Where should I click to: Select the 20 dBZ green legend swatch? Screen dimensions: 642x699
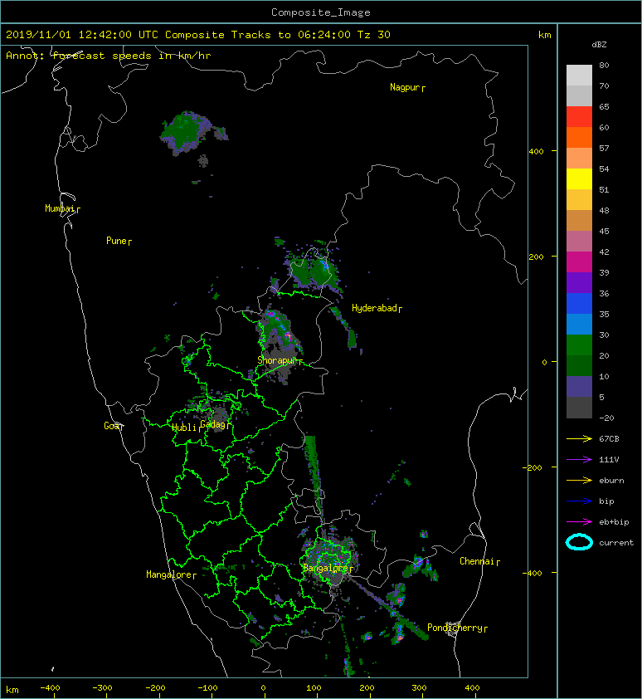579,366
